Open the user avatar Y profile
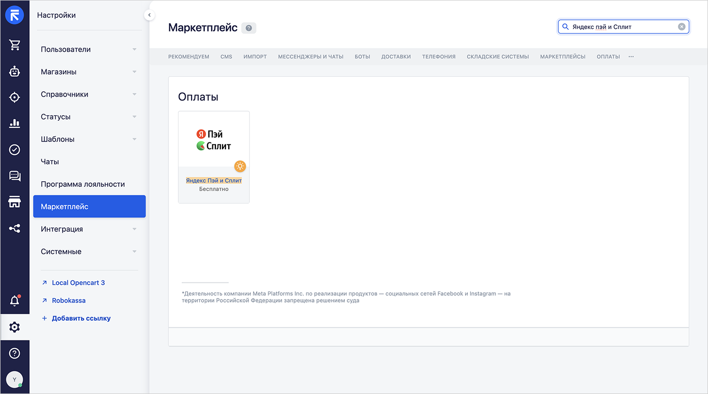The height and width of the screenshot is (394, 708). 15,379
